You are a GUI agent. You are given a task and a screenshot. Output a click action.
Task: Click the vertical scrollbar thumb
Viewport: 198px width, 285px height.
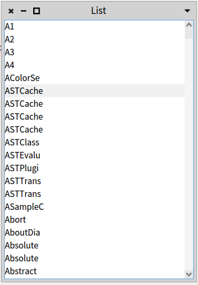189,34
